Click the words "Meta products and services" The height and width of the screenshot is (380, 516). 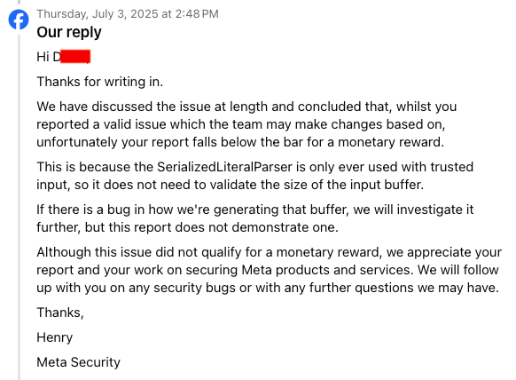[326, 270]
